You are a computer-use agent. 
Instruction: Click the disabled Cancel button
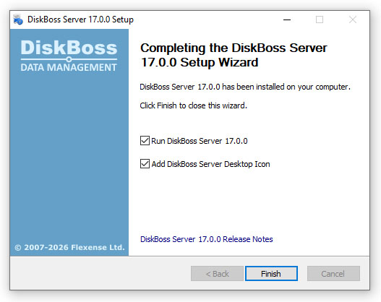333,274
